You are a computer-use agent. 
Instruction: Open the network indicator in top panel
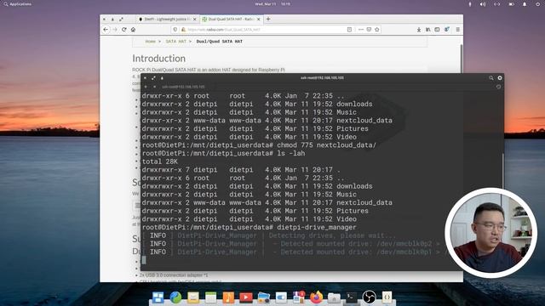tap(497, 4)
